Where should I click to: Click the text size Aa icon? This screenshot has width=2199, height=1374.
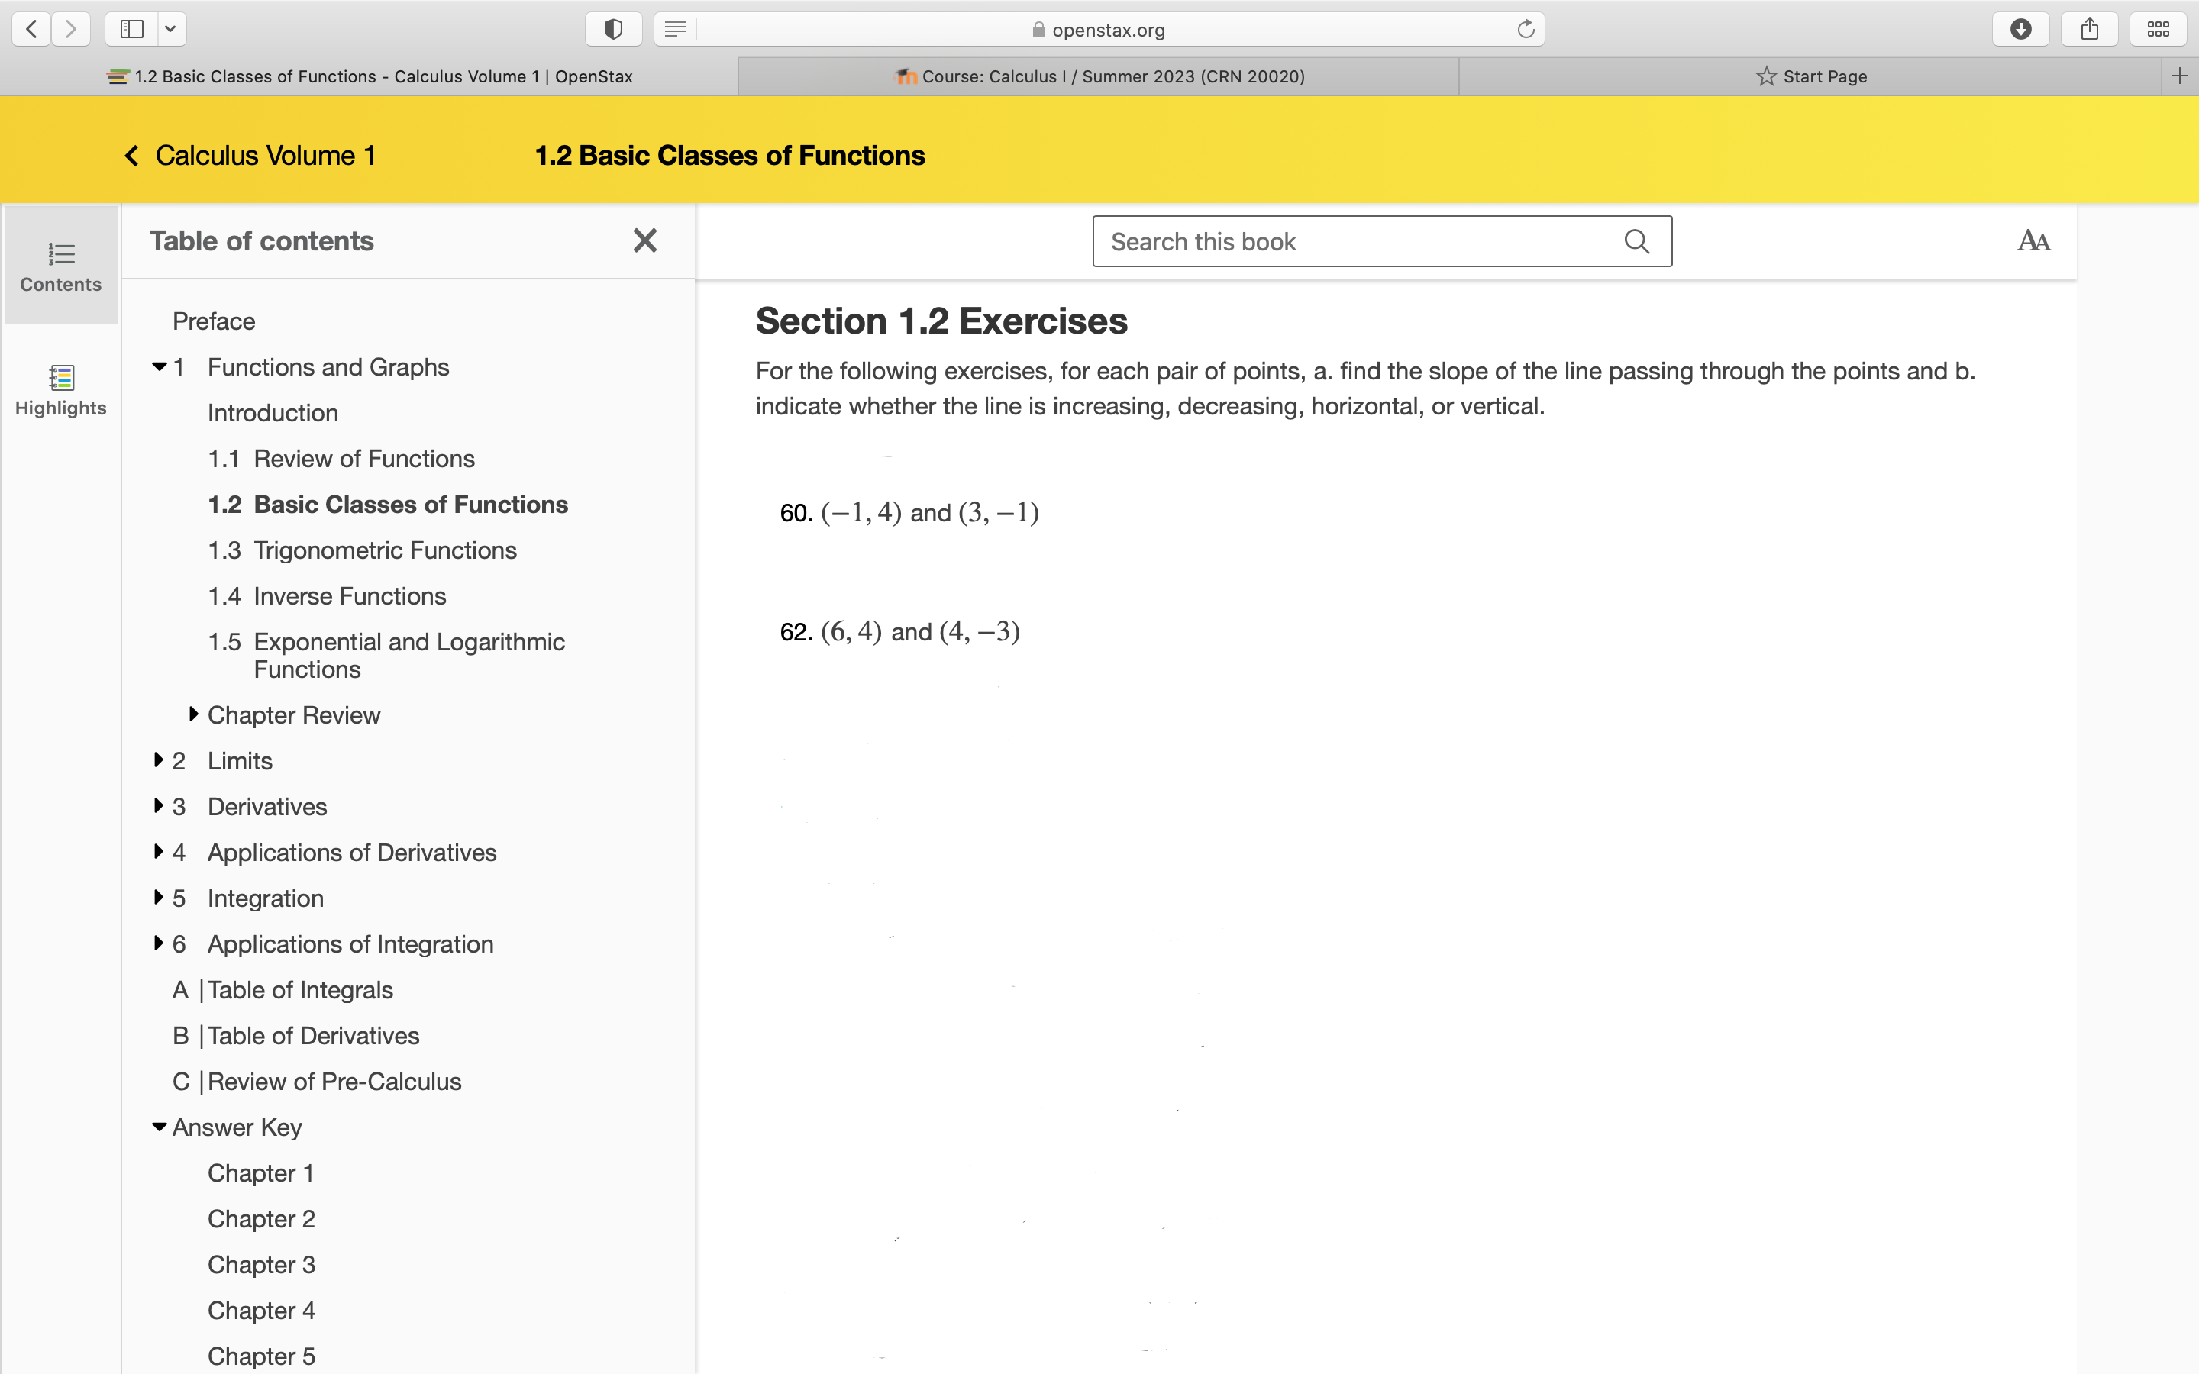point(2033,240)
